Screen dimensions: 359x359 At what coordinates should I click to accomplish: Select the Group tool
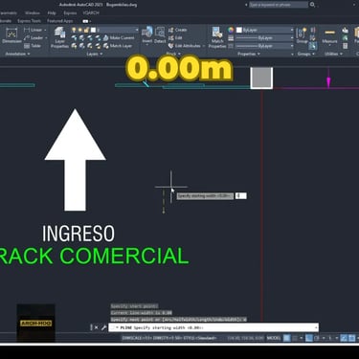pyautogui.click(x=302, y=35)
